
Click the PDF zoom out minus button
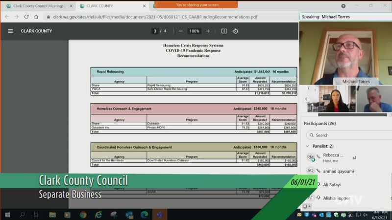click(x=181, y=31)
